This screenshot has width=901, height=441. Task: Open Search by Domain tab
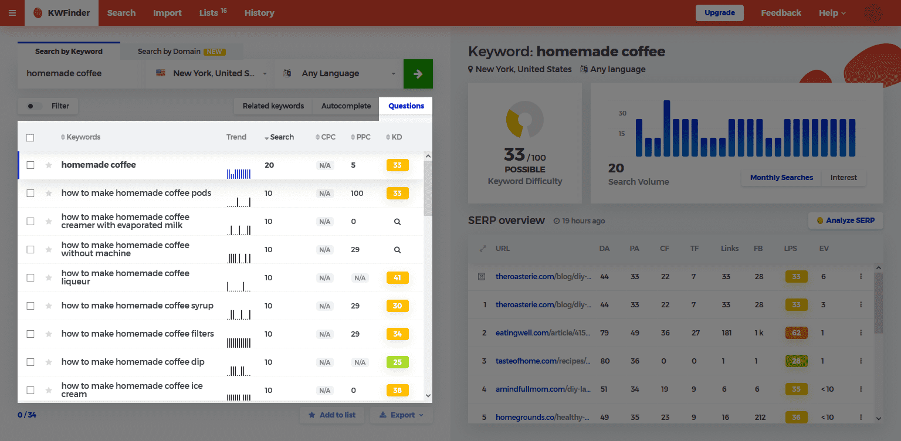[181, 52]
